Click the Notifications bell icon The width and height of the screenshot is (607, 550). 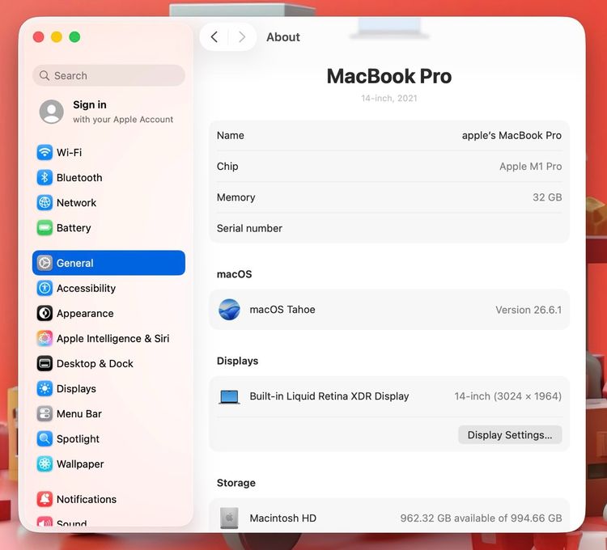45,499
